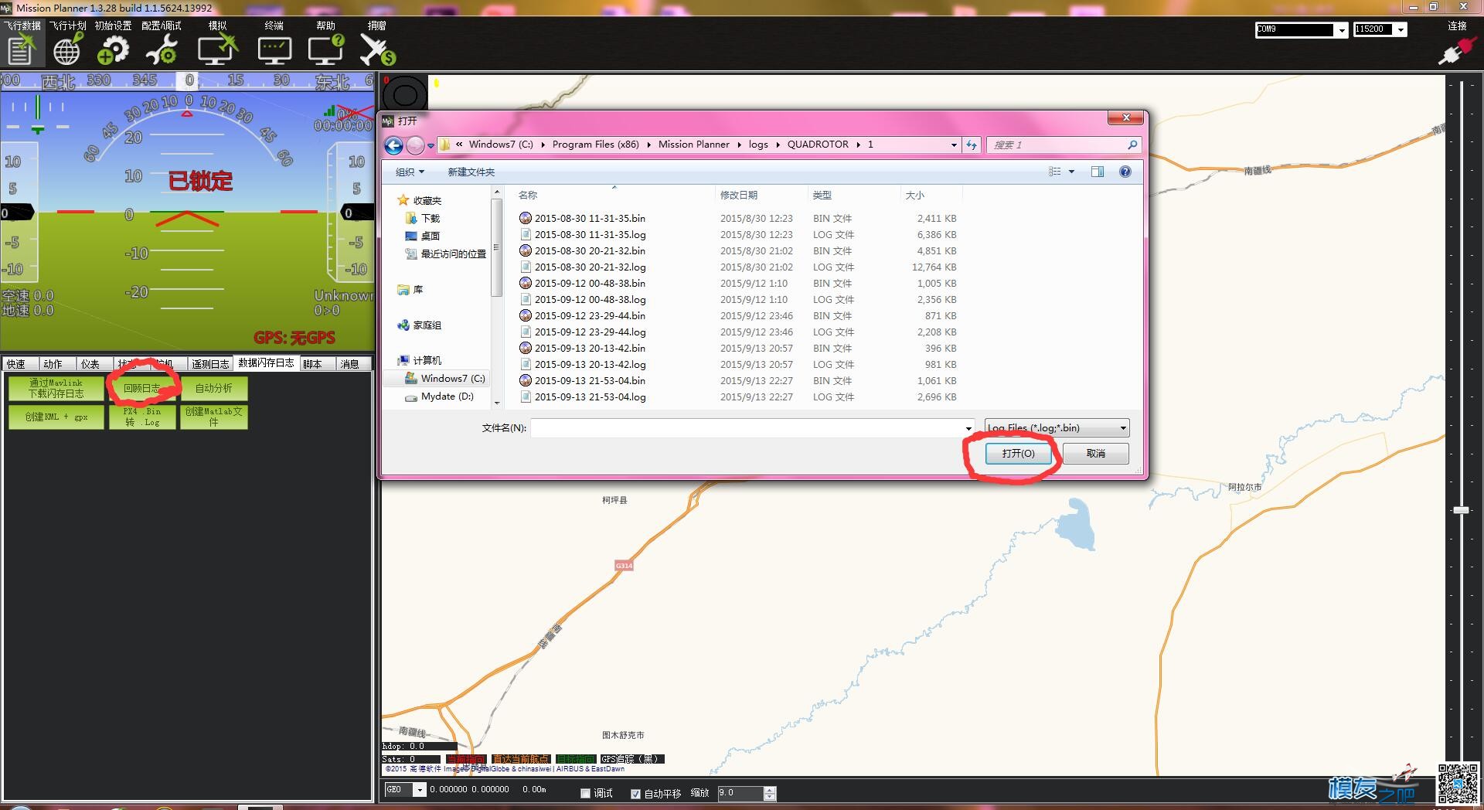The width and height of the screenshot is (1484, 810).
Task: Select file 2015-08-30 20-21-32.log
Action: tap(590, 267)
